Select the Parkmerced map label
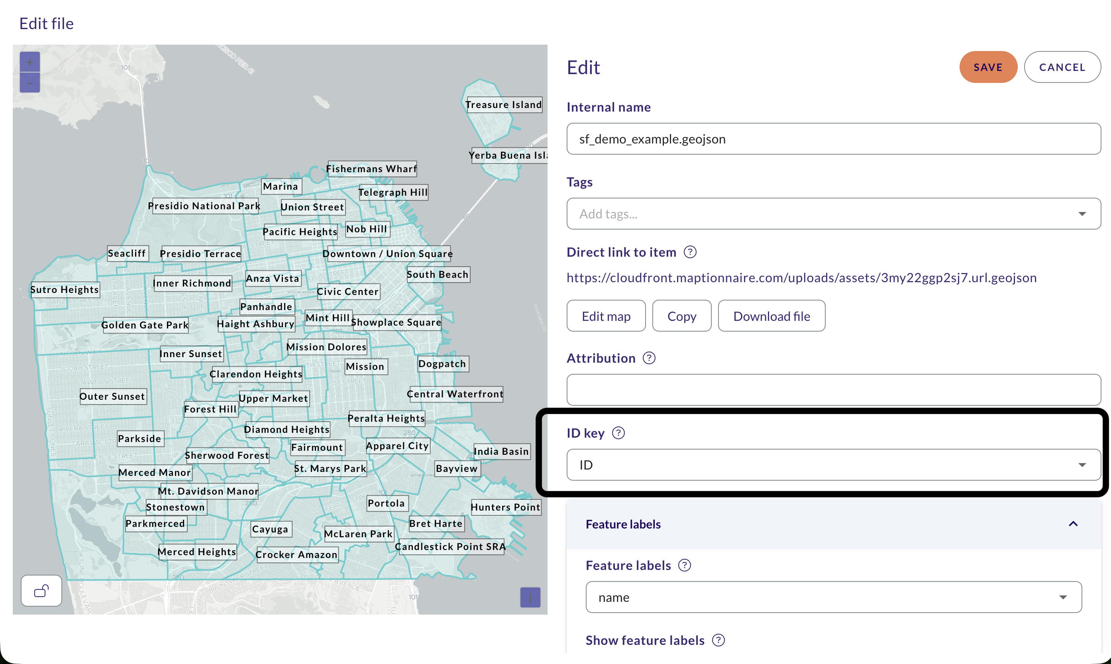This screenshot has height=664, width=1111. 156,523
